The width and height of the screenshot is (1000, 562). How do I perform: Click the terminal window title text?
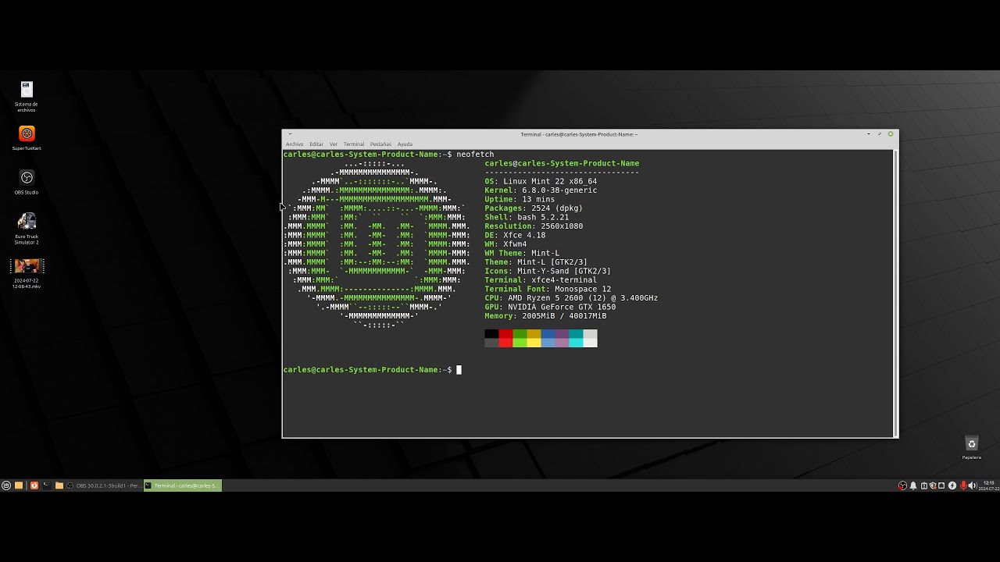[x=579, y=134]
